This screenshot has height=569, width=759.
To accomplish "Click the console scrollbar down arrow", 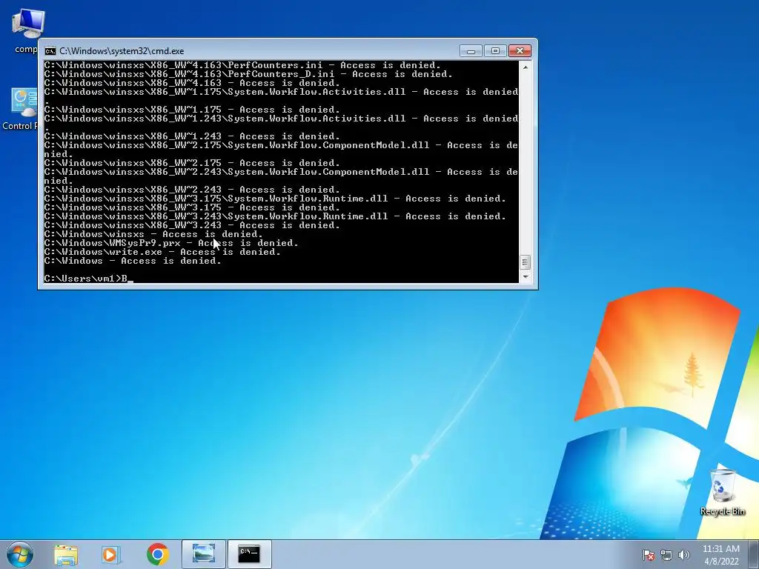I will (x=526, y=277).
